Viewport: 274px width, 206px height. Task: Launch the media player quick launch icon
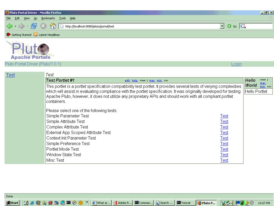(x=74, y=203)
